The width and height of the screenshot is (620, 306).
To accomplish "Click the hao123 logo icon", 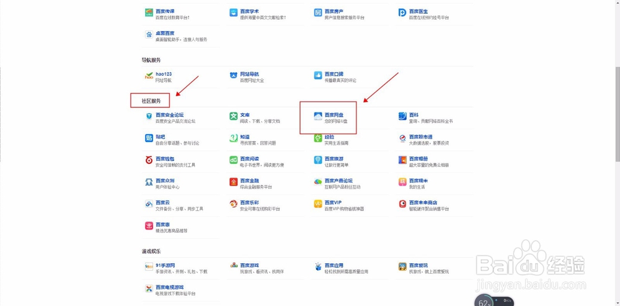I will point(149,76).
